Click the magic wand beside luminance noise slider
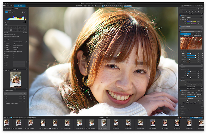The height and width of the screenshot is (134, 207). (203, 54)
